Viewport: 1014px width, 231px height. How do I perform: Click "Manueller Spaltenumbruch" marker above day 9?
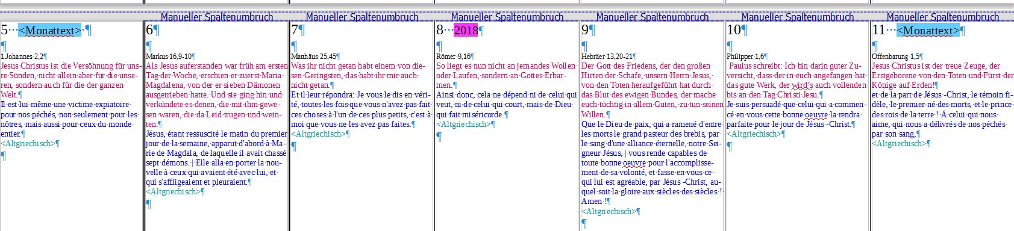(x=653, y=17)
